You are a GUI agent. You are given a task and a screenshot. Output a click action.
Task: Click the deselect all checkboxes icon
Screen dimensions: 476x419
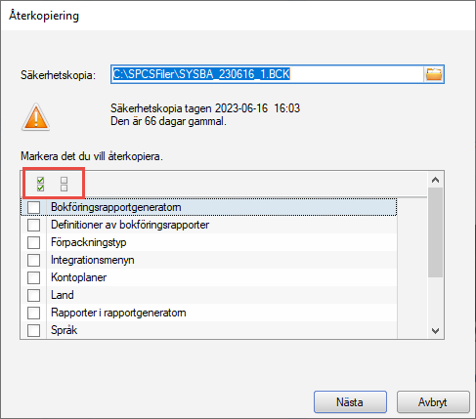65,184
